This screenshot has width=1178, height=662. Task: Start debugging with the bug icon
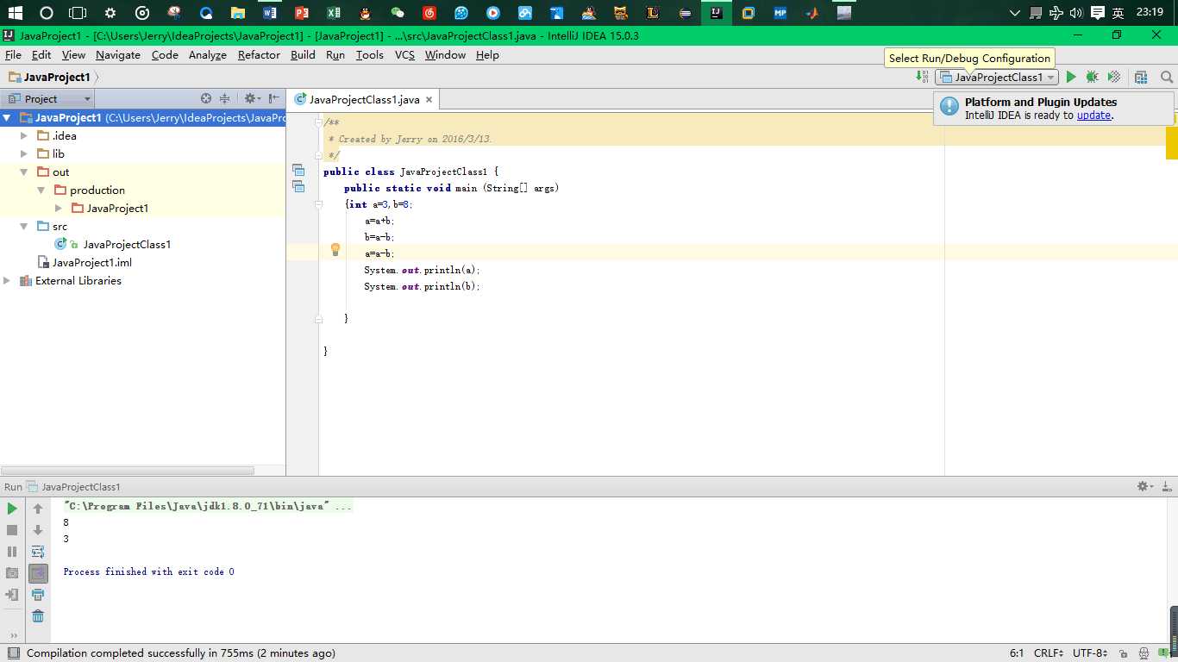[1092, 77]
